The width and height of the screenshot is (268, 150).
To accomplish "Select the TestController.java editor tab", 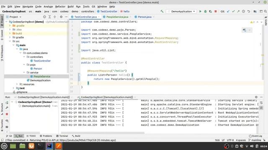I will pyautogui.click(x=85, y=17).
